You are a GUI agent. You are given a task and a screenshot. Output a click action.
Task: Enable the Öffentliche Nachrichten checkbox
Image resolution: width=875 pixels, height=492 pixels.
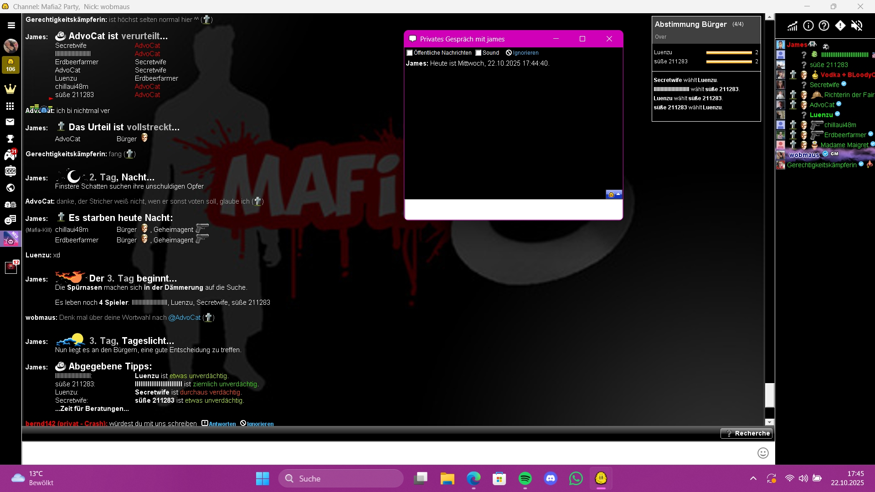[x=410, y=53]
